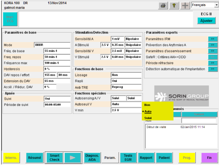Click DAV effort 80 ms value
219x165 pixels.
point(64,75)
